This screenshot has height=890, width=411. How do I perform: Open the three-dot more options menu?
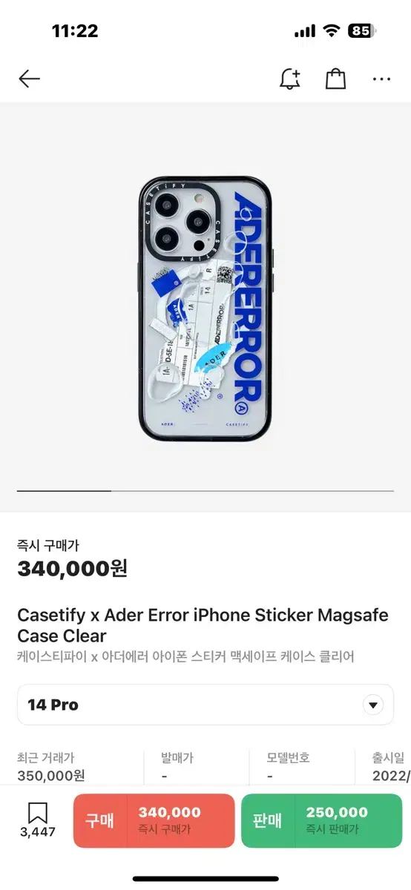point(381,79)
